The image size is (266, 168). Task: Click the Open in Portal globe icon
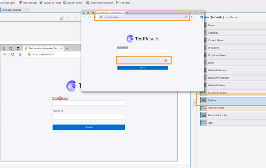click(64, 3)
